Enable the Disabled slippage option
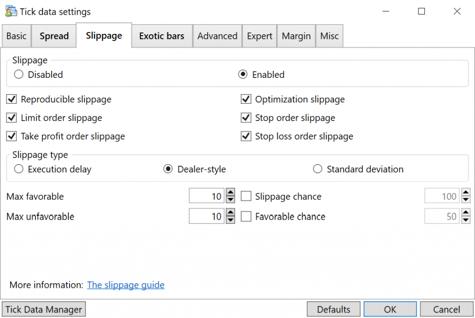The width and height of the screenshot is (475, 318). tap(18, 74)
